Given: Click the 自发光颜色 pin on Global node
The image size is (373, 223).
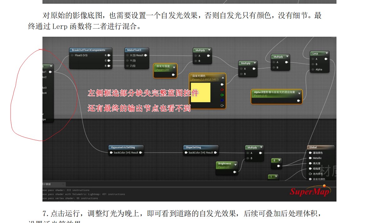Looking at the screenshot, I should pyautogui.click(x=310, y=179).
